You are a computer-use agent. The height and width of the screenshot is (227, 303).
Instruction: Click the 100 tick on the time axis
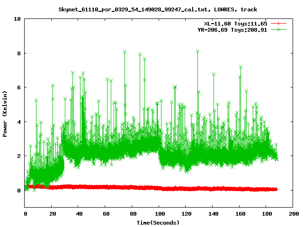point(160,214)
